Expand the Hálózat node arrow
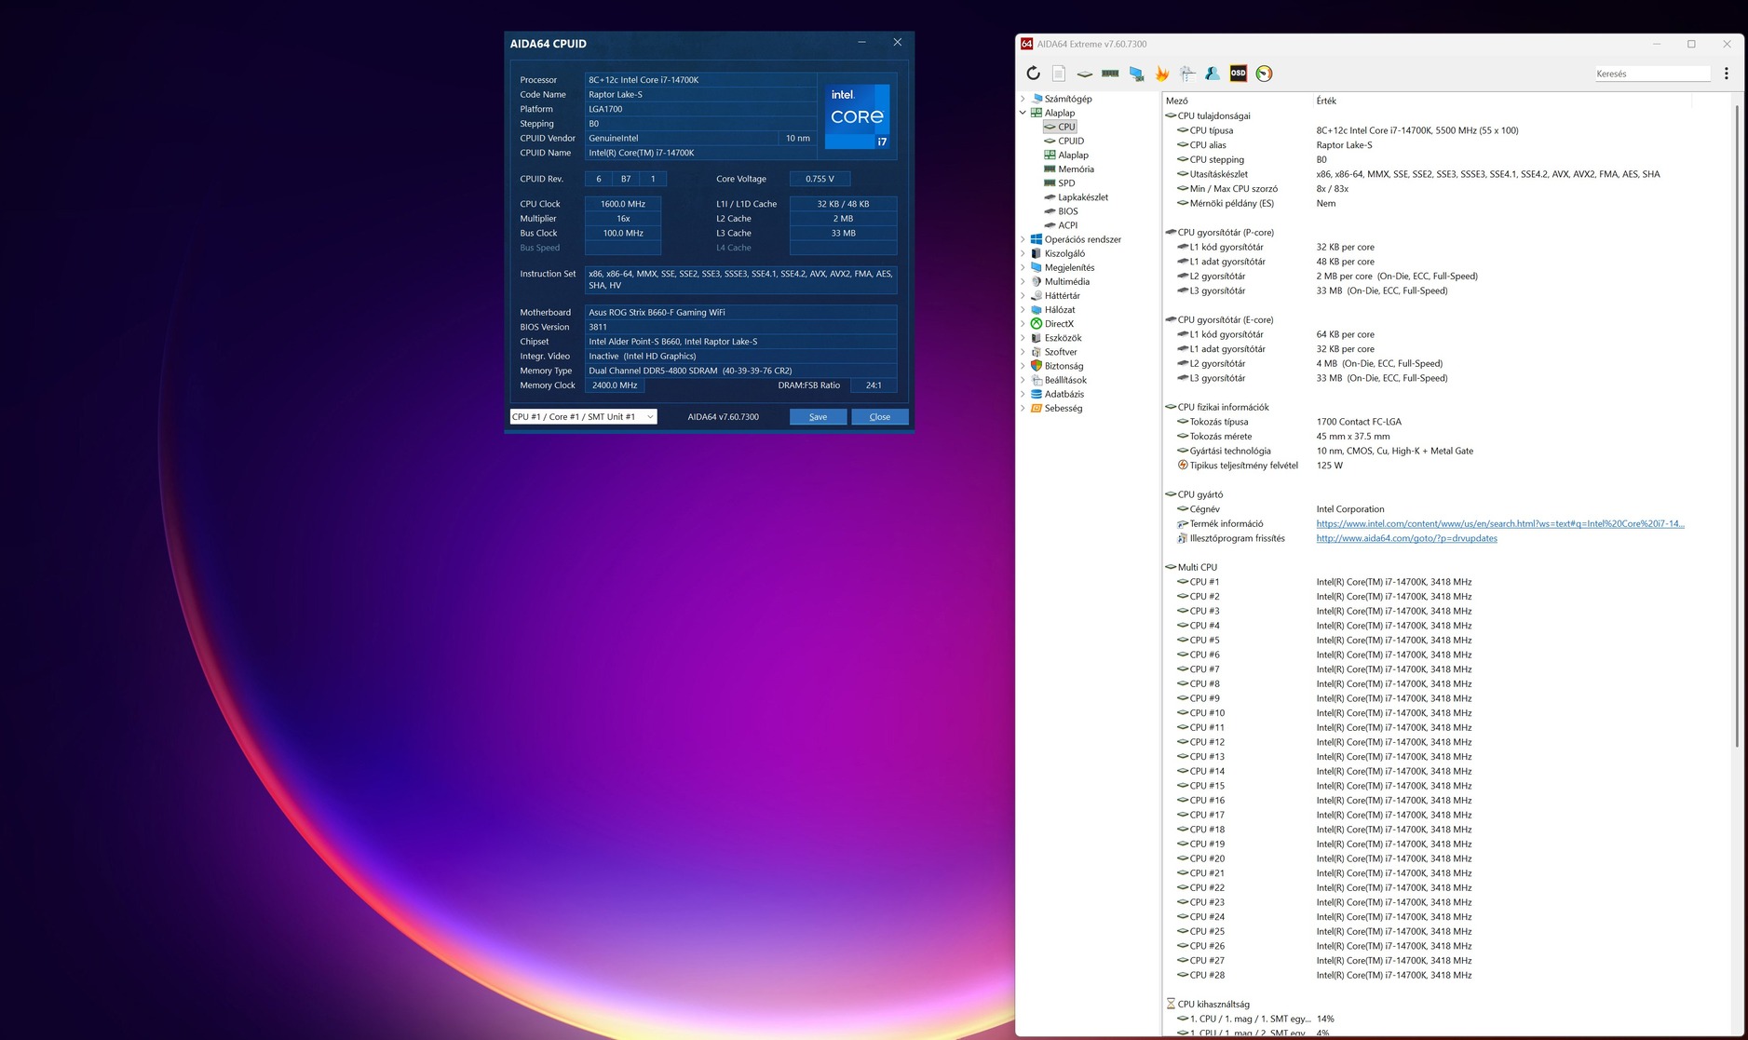Image resolution: width=1748 pixels, height=1040 pixels. click(1023, 310)
